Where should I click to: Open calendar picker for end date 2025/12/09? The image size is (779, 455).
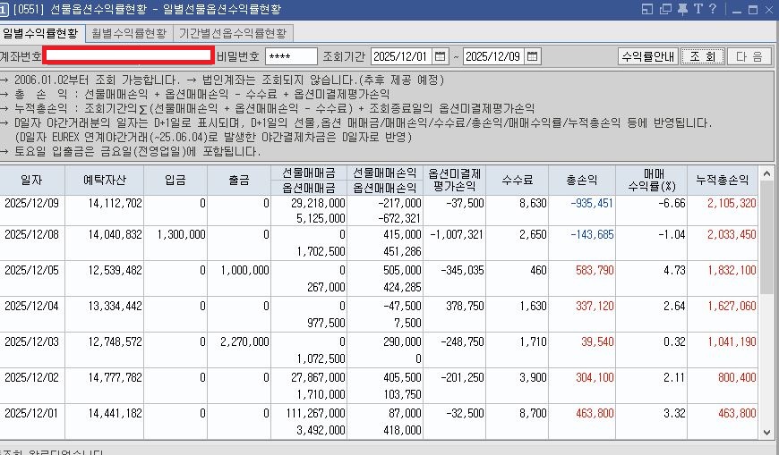click(x=532, y=56)
